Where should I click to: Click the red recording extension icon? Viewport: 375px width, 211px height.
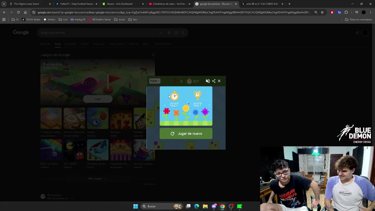[332, 12]
